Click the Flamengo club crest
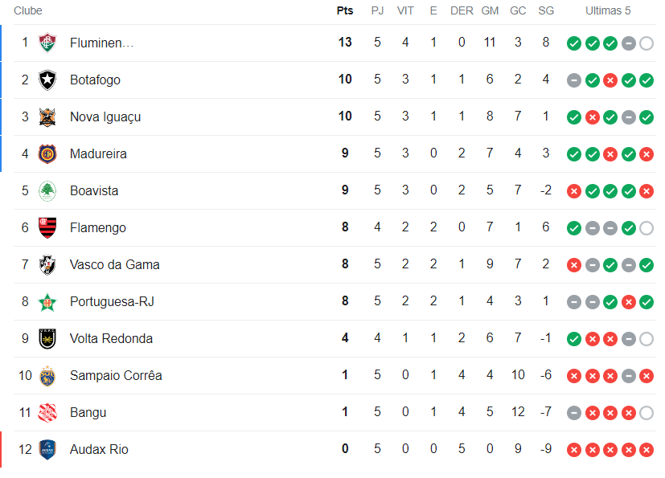 [47, 227]
